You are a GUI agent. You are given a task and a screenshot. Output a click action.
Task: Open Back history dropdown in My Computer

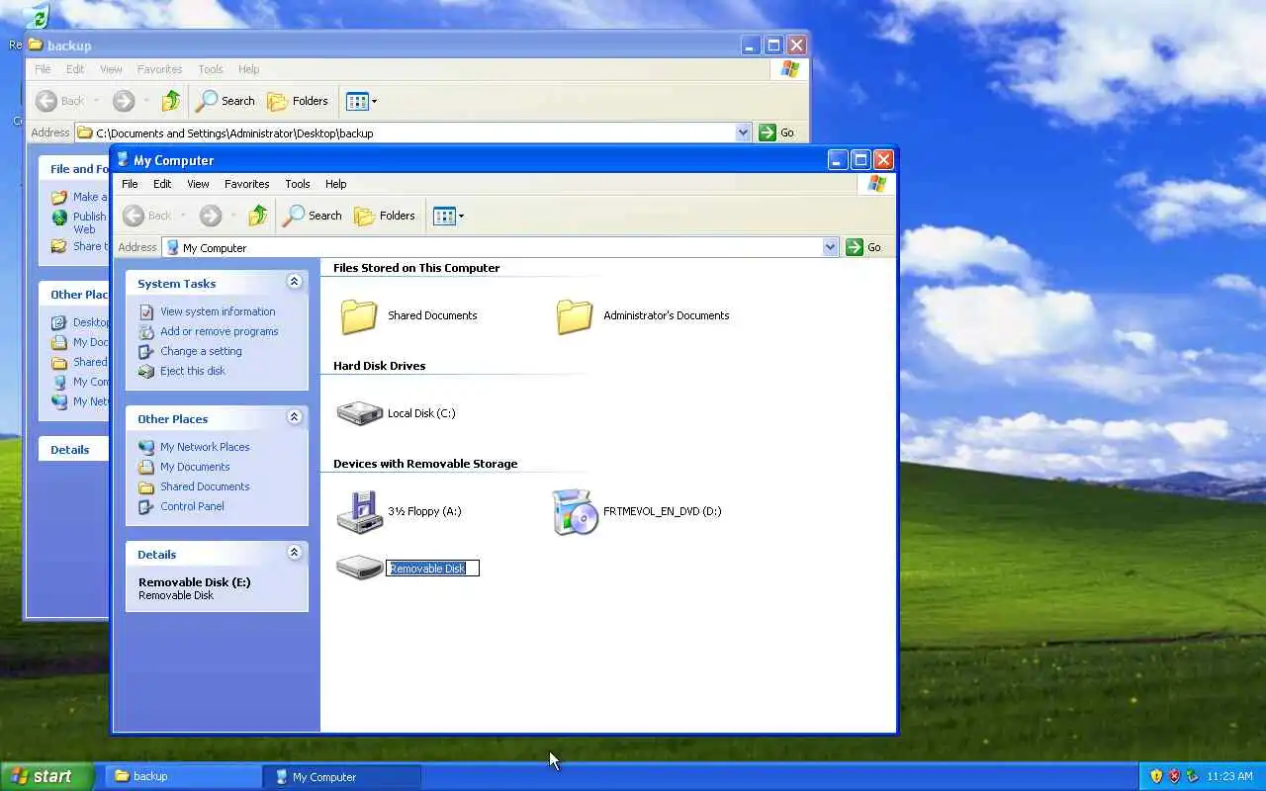pos(183,216)
